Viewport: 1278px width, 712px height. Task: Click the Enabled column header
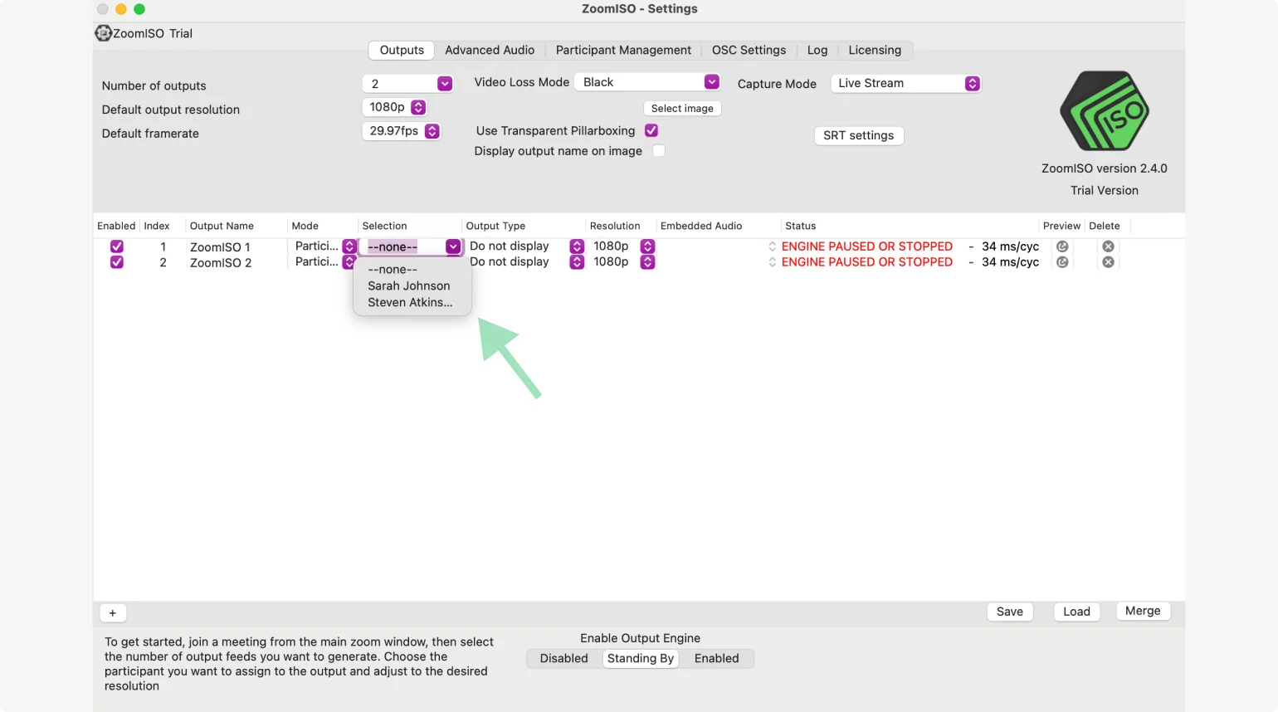click(116, 226)
